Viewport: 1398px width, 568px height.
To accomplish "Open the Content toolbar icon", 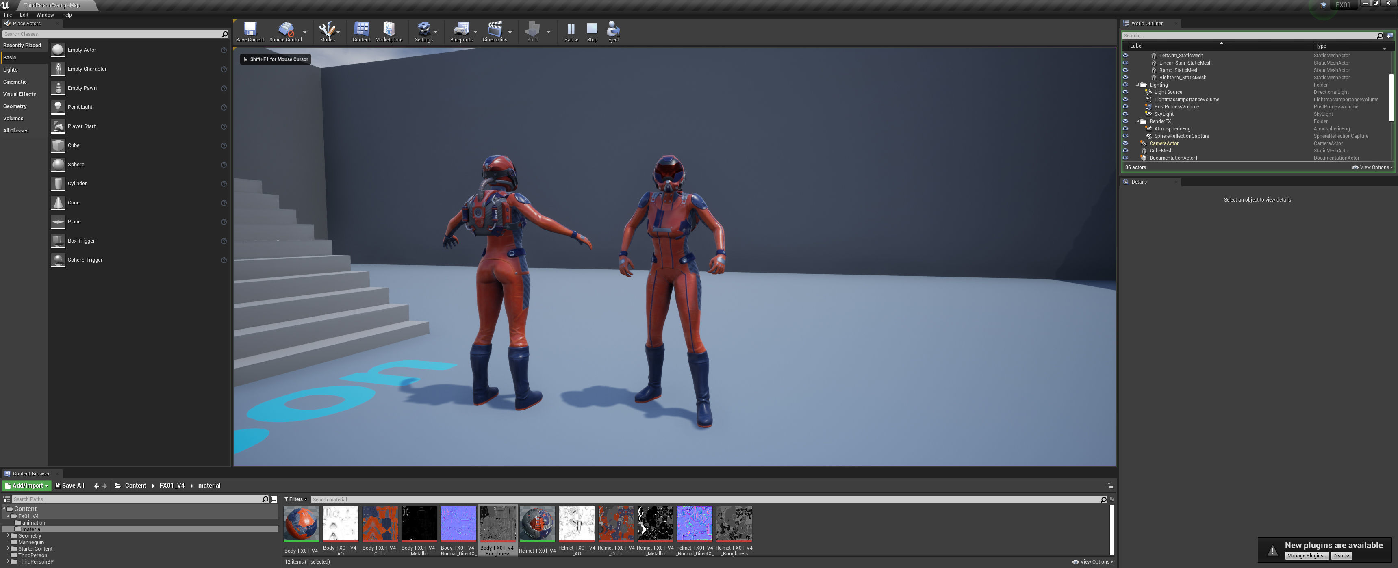I will 361,31.
